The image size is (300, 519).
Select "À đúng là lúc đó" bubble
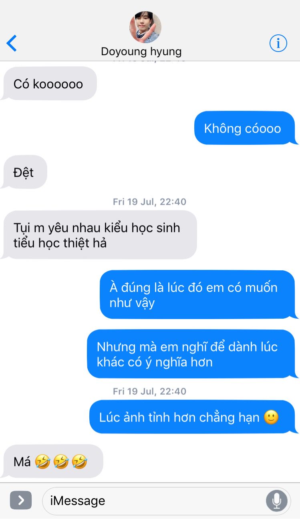(198, 295)
